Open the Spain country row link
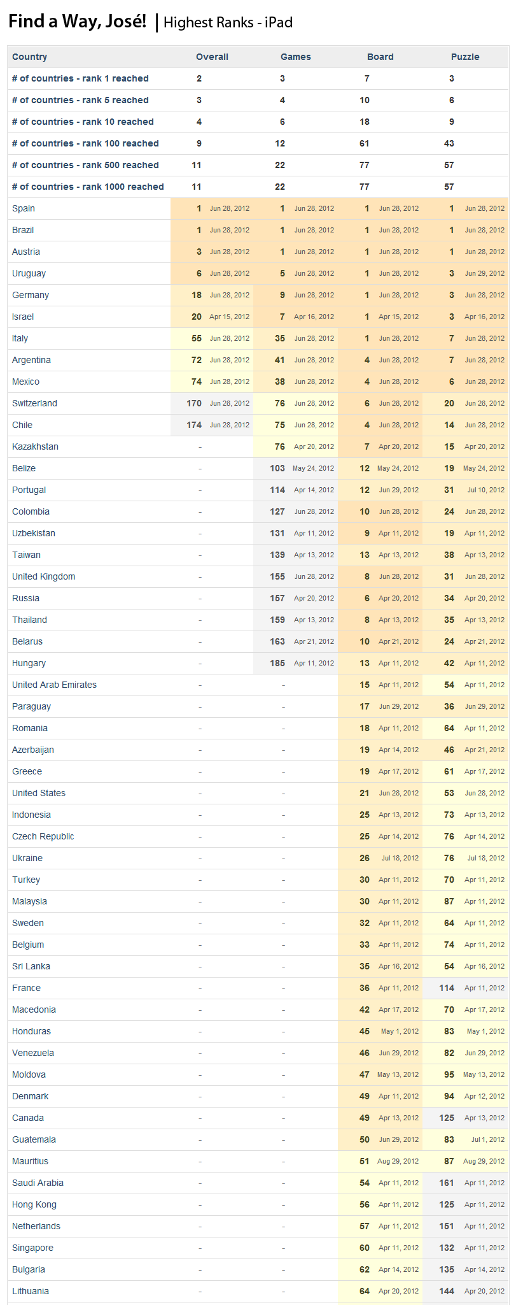 (x=24, y=208)
